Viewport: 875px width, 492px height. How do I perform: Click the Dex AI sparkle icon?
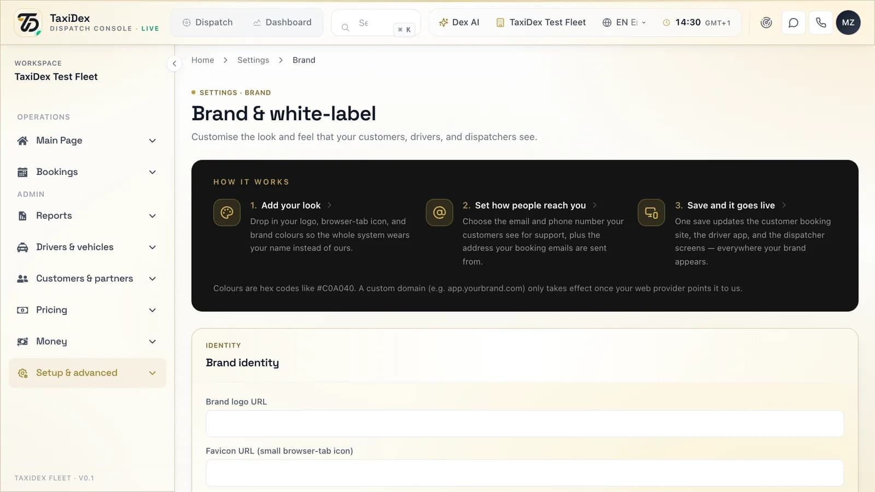pyautogui.click(x=444, y=22)
